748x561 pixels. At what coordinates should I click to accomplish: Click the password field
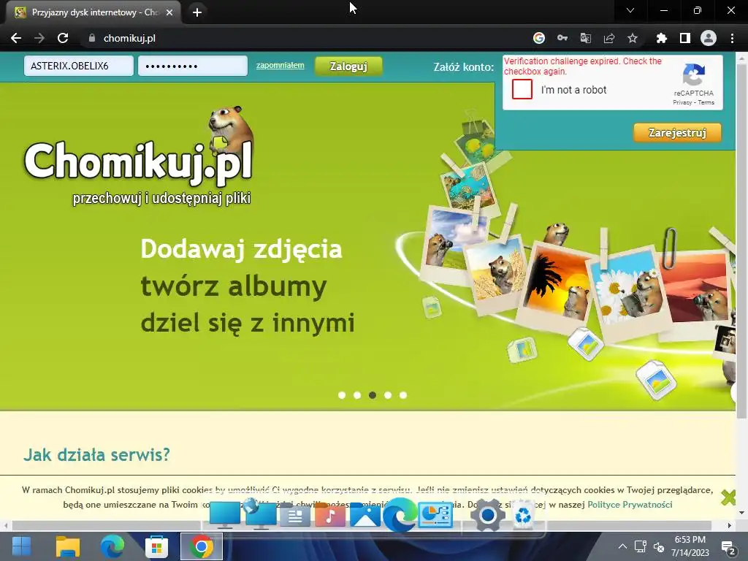coord(193,66)
